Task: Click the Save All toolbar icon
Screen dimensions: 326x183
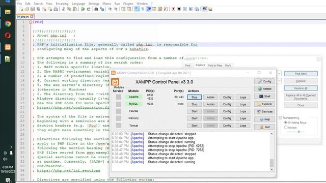Action: (39, 9)
